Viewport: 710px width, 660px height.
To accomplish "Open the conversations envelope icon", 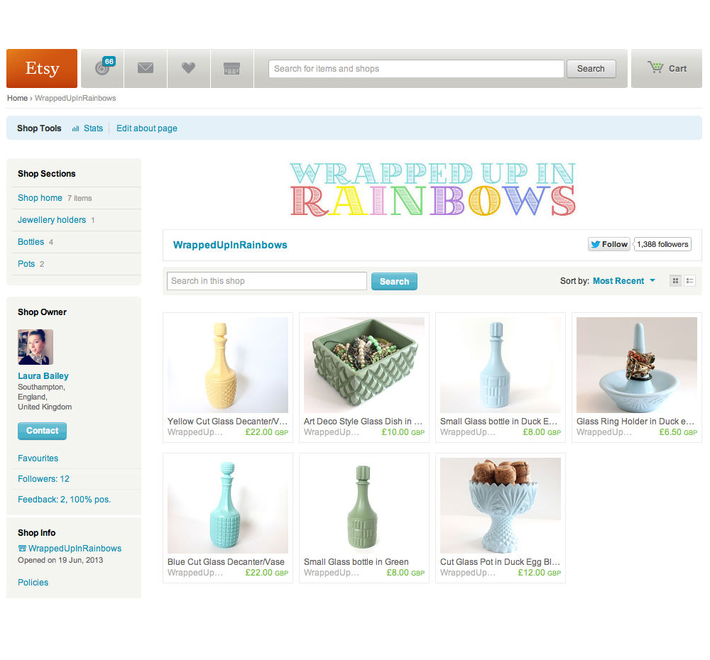I will coord(146,68).
